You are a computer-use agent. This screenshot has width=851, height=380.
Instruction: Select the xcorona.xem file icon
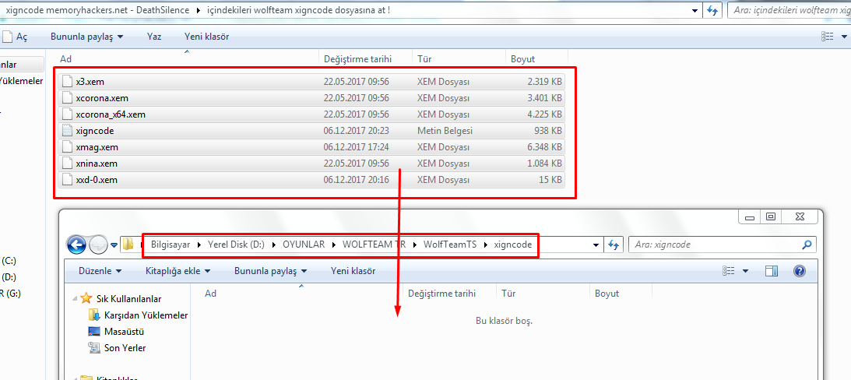(x=67, y=98)
